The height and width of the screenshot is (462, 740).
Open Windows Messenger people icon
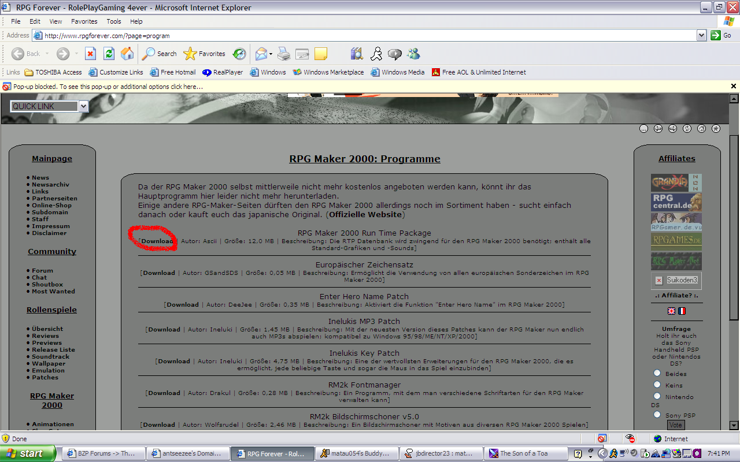(413, 54)
